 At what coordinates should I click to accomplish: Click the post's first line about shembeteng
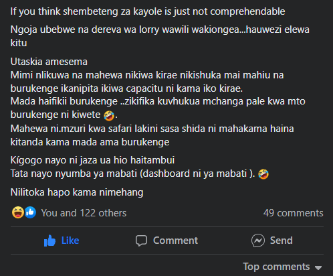click(148, 11)
